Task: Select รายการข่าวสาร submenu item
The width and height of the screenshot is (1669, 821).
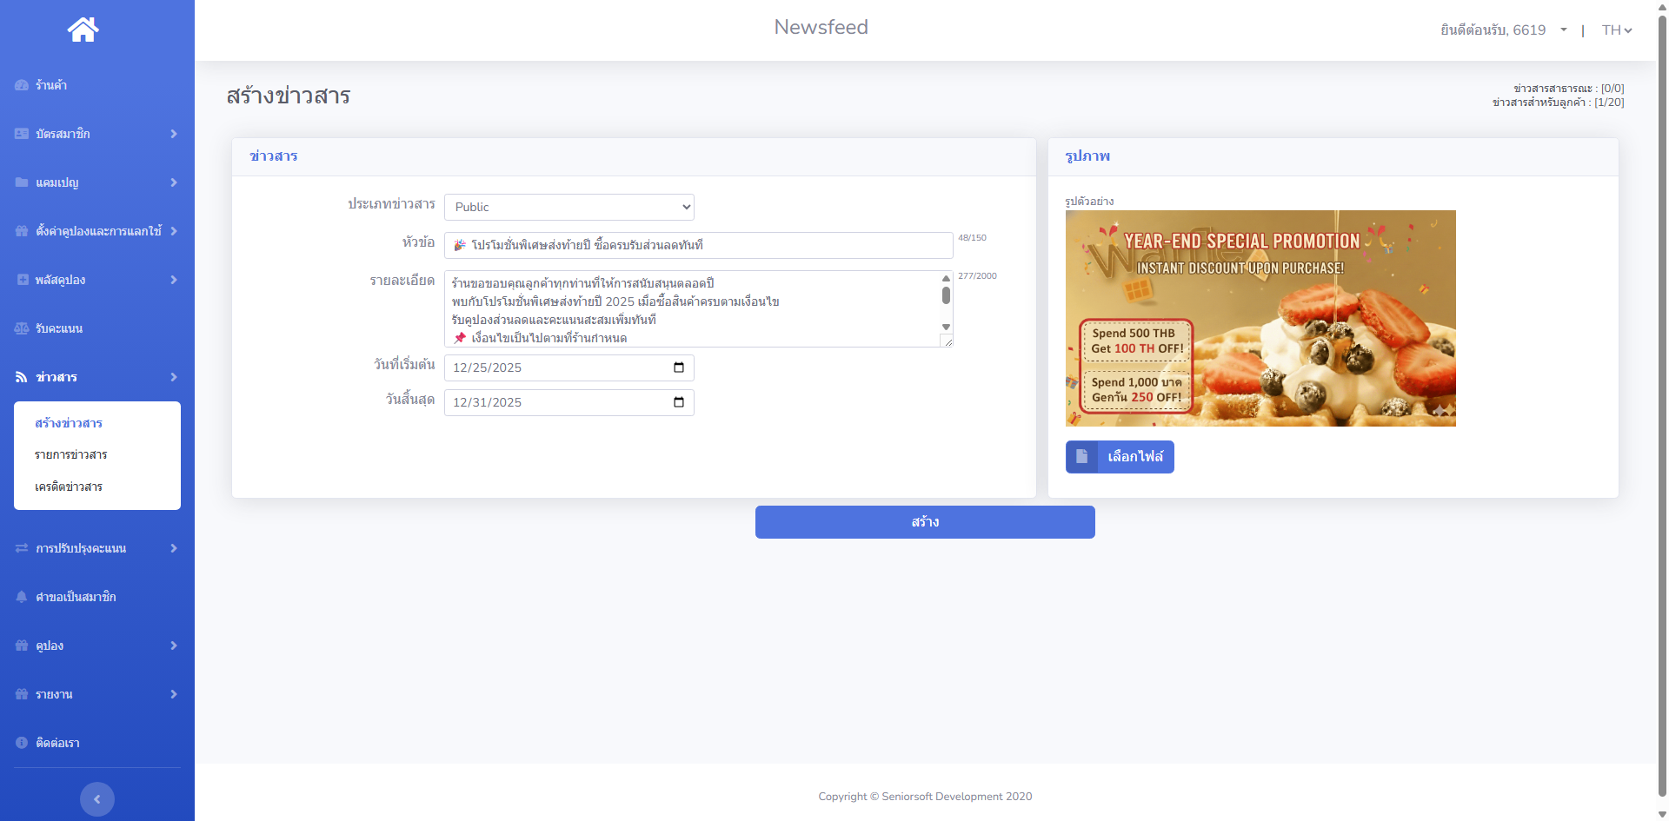Action: pos(71,454)
